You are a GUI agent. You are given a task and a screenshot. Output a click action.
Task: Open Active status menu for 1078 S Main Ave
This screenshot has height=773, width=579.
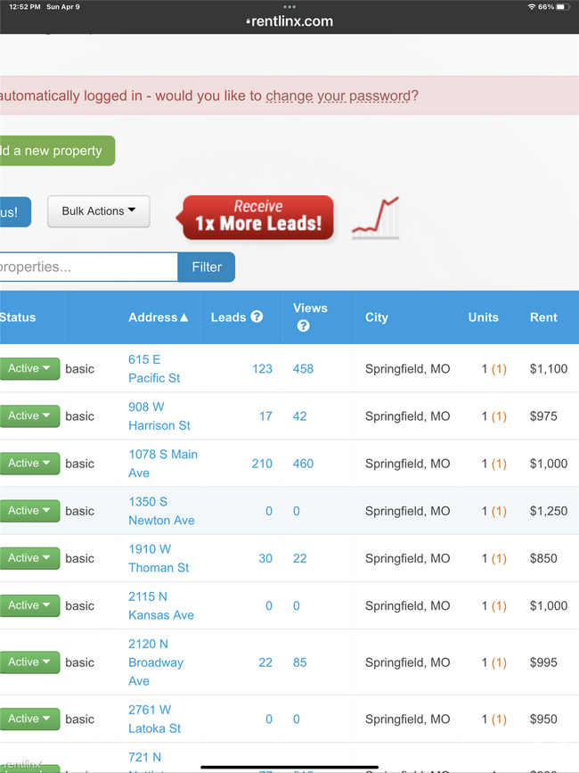29,464
